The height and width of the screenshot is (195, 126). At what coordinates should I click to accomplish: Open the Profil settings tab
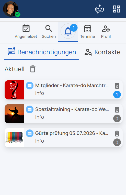click(x=106, y=32)
